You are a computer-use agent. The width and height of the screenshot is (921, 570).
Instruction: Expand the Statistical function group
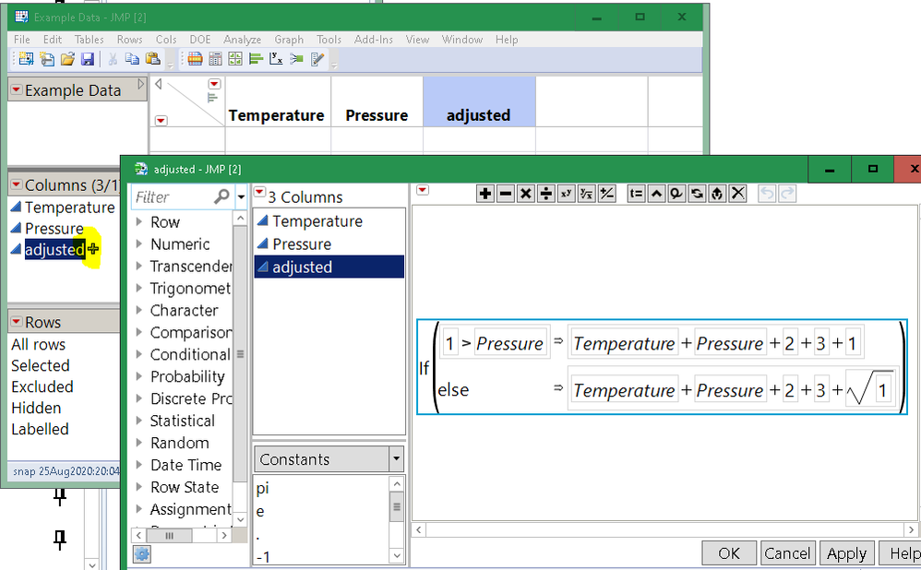click(x=139, y=421)
